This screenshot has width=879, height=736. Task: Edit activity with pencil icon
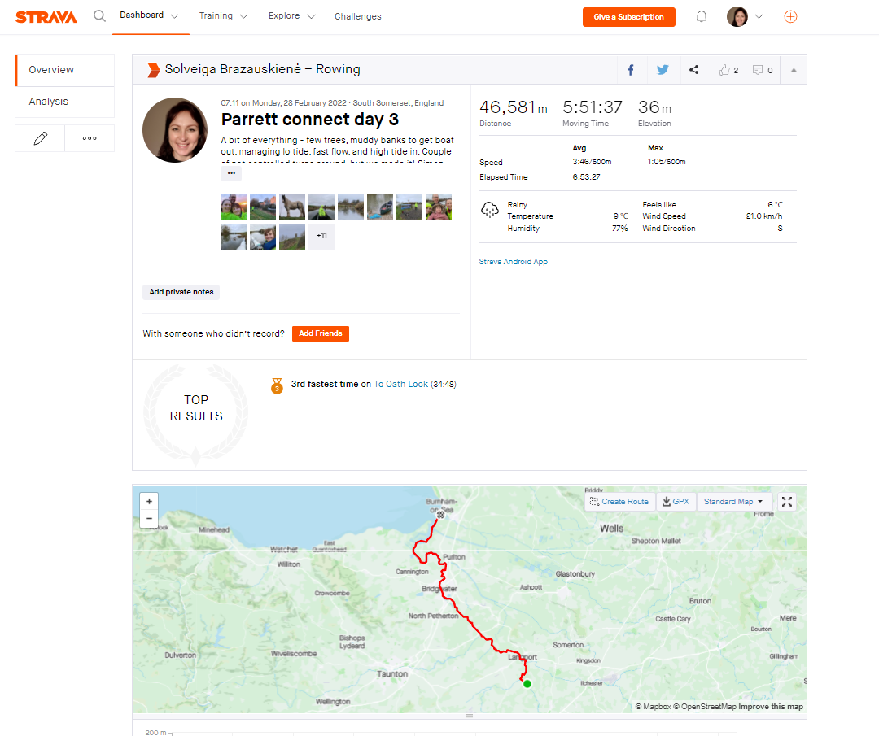[x=41, y=138]
